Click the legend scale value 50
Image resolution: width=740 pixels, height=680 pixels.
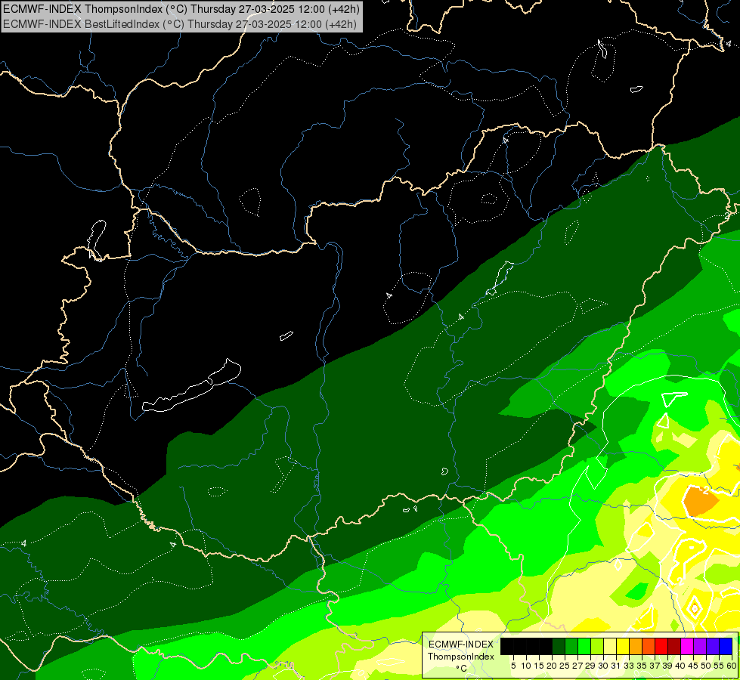point(707,666)
